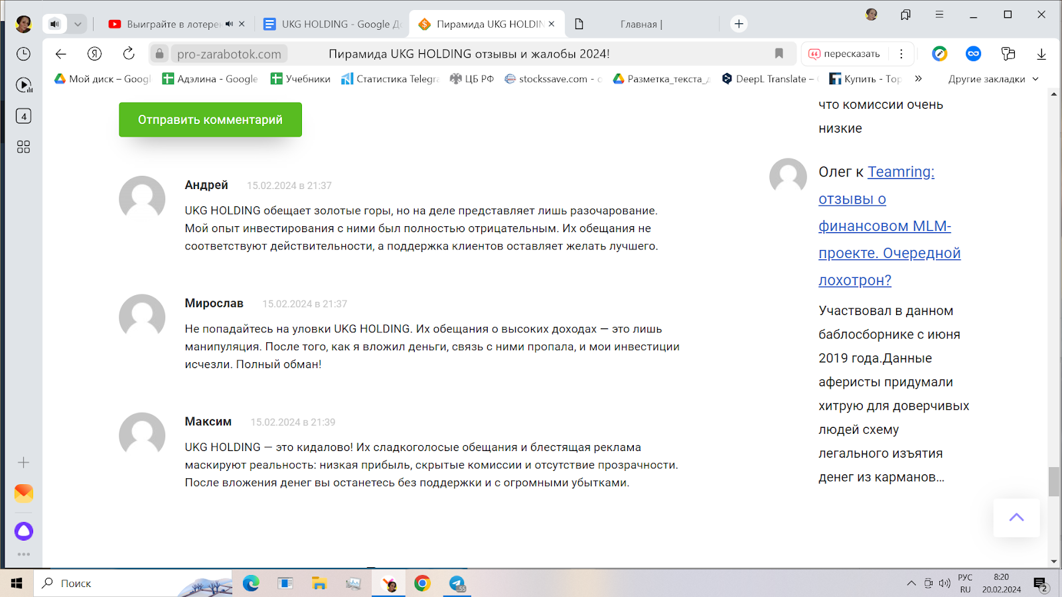The height and width of the screenshot is (597, 1062).
Task: Click the address bar pro-zarabotok.com
Action: pyautogui.click(x=229, y=54)
